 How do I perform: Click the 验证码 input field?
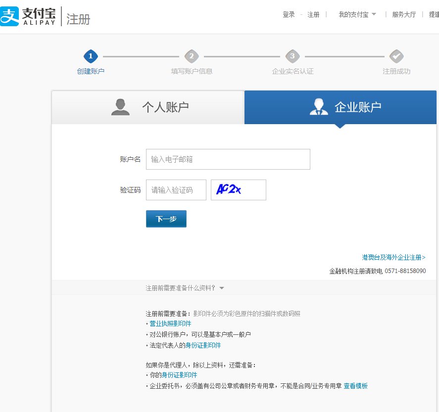pos(176,189)
